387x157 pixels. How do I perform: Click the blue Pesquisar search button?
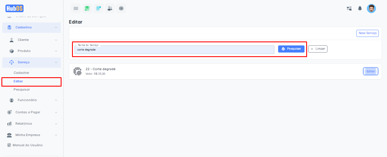pyautogui.click(x=291, y=49)
